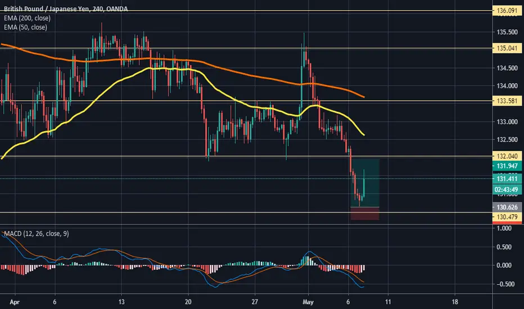Click the 02:43:49 candle countdown label
524x309 pixels.
506,189
